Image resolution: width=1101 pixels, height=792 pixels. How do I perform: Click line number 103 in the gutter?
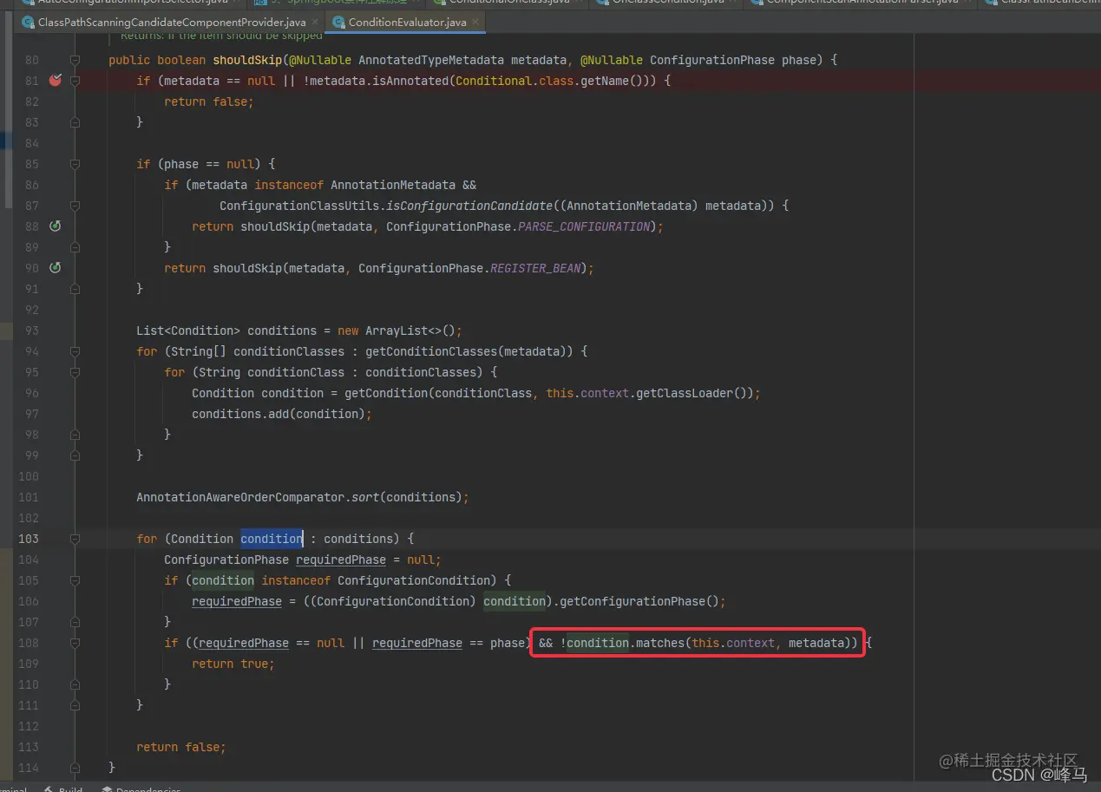pos(28,539)
